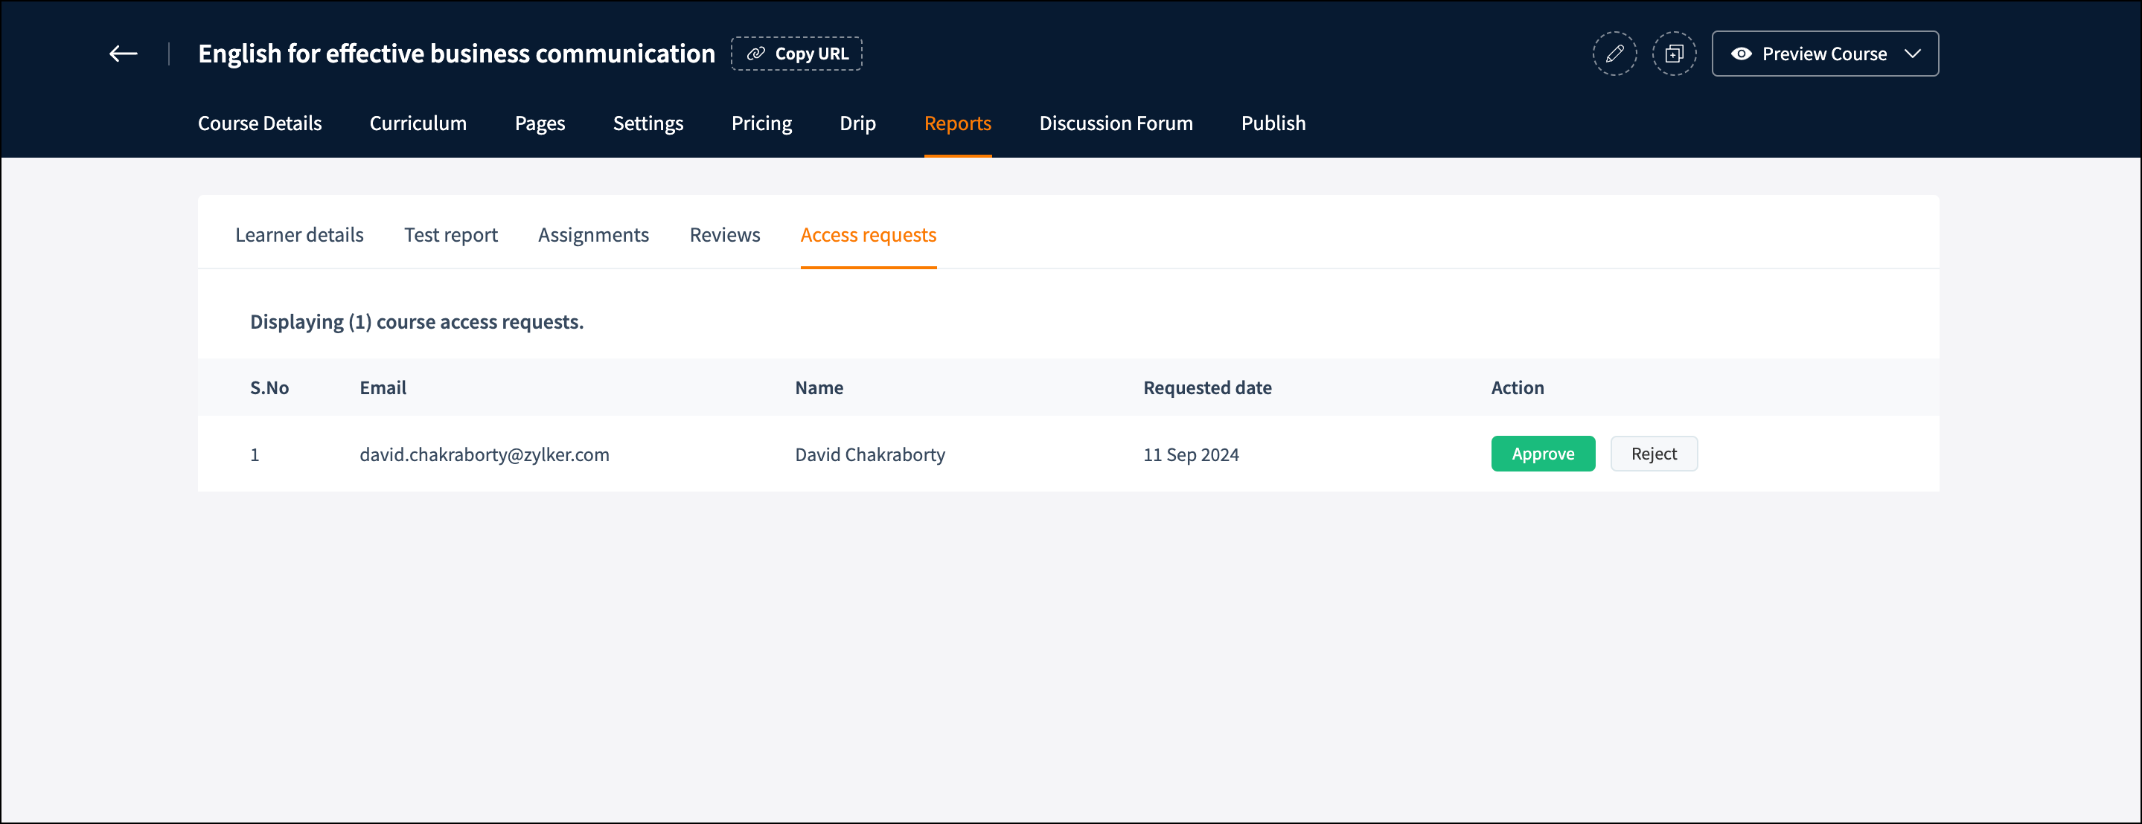The height and width of the screenshot is (824, 2142).
Task: Click the link icon in Copy URL
Action: click(x=755, y=54)
